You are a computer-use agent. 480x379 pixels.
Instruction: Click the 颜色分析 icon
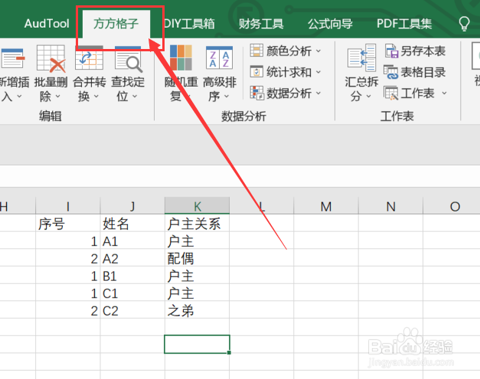pyautogui.click(x=256, y=51)
